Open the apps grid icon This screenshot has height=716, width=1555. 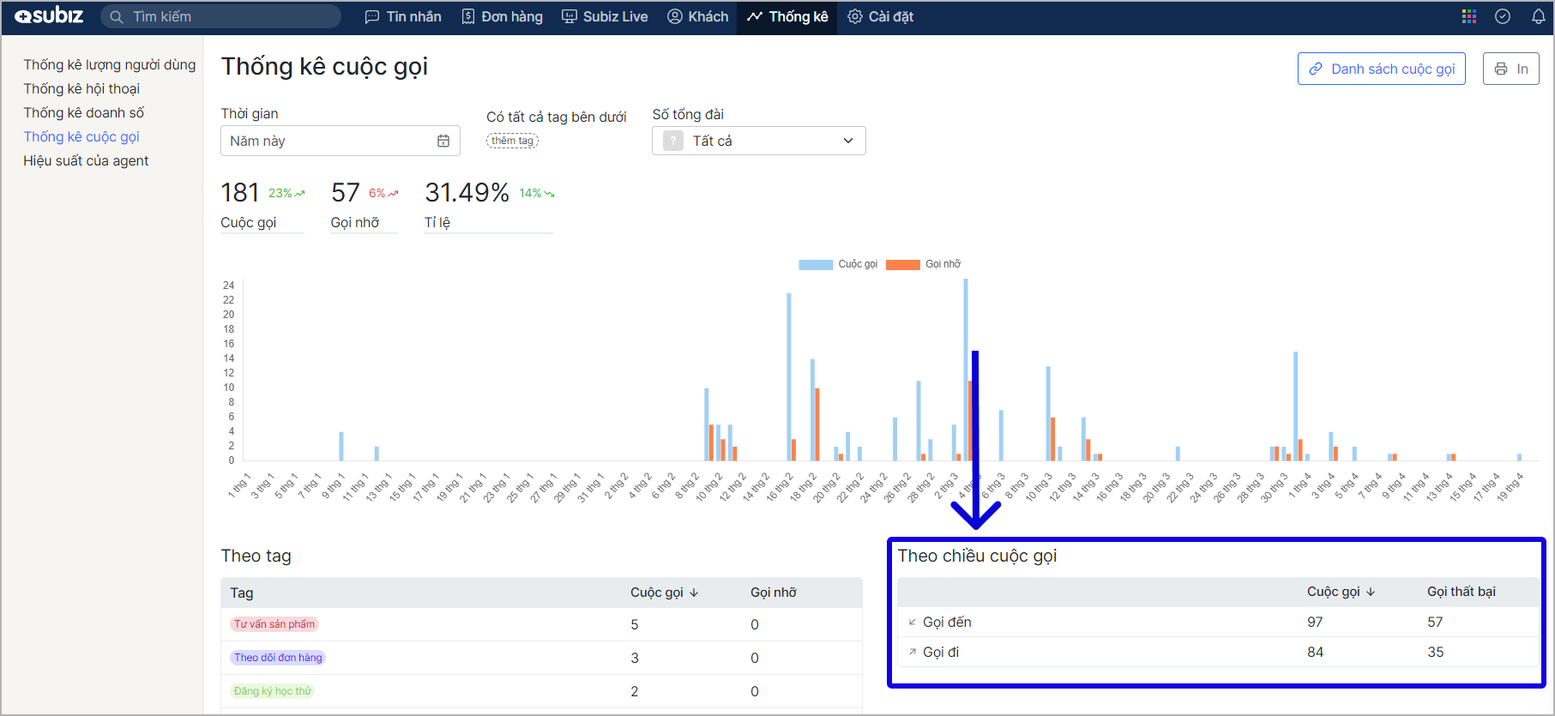point(1468,16)
